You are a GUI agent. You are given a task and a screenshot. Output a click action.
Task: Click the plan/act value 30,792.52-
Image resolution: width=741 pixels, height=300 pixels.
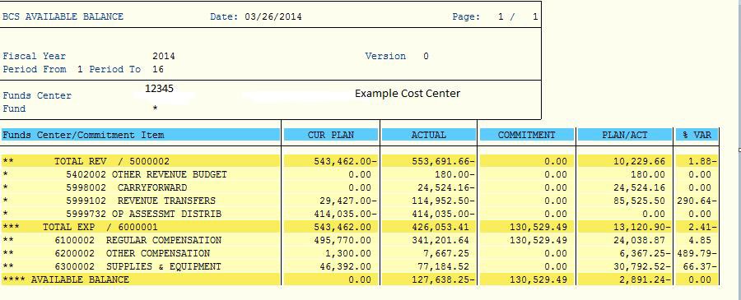pyautogui.click(x=641, y=266)
